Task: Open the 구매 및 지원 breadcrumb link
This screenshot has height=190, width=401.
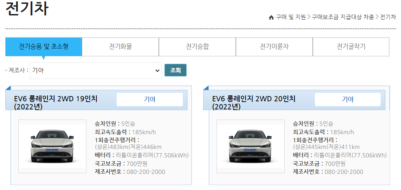Action: coord(291,17)
